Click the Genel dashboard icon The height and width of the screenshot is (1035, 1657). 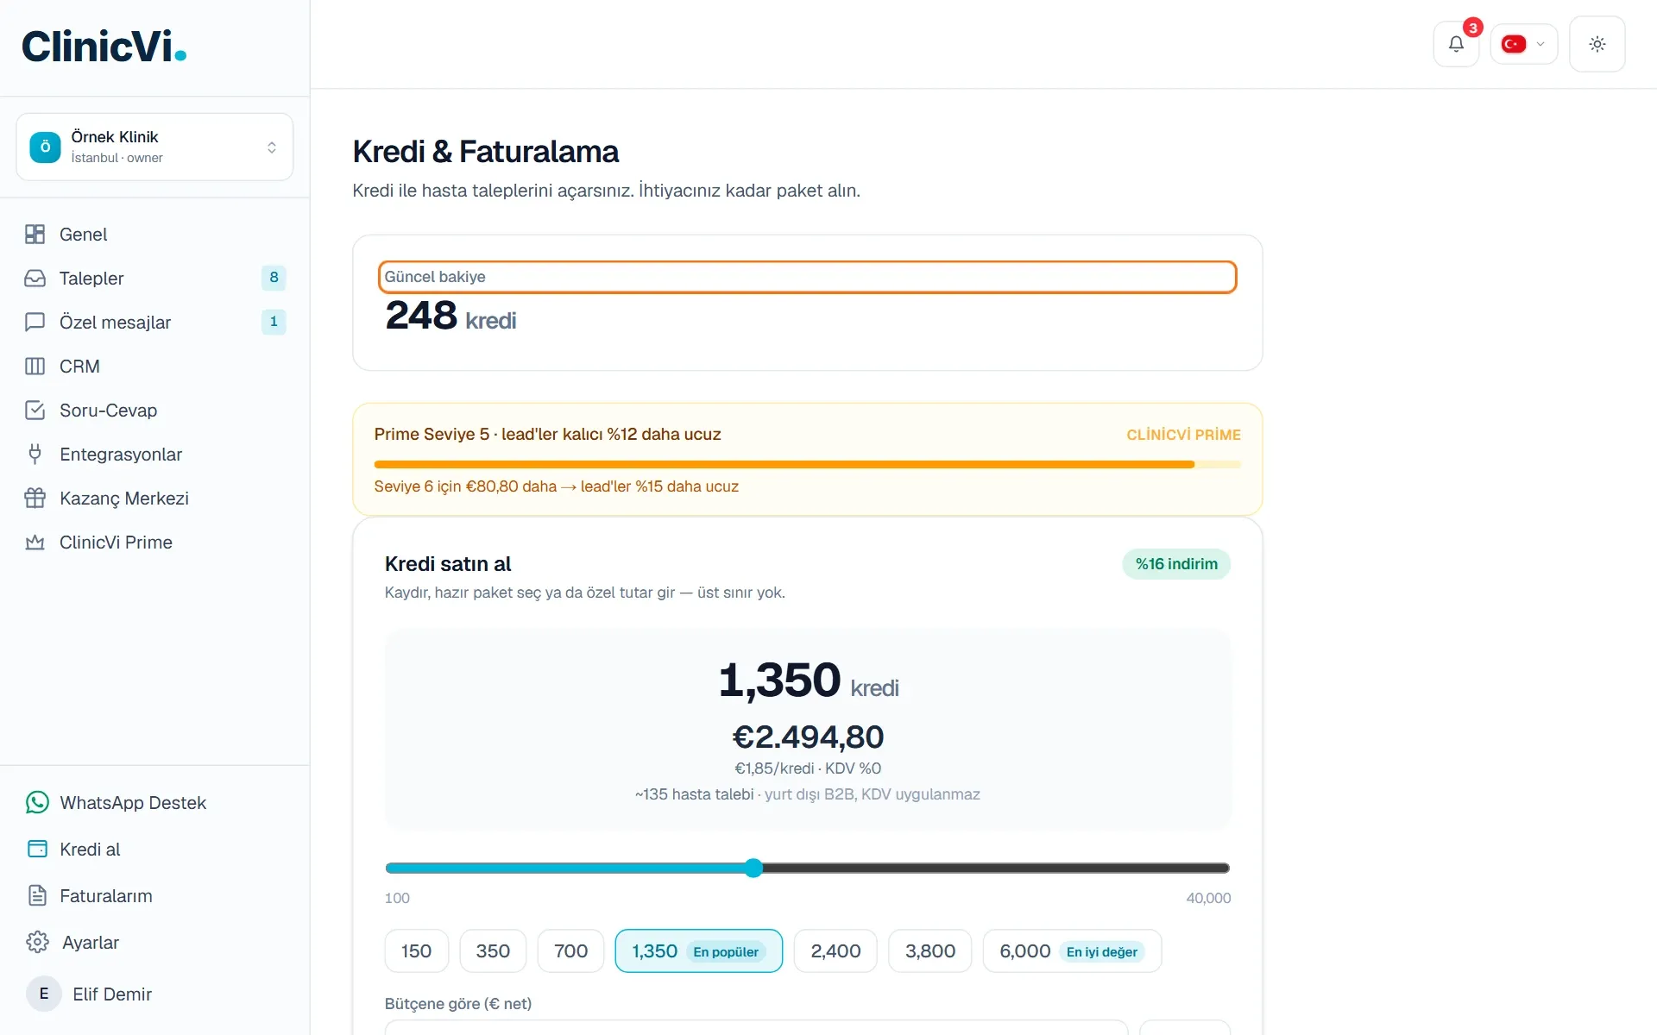pos(35,235)
